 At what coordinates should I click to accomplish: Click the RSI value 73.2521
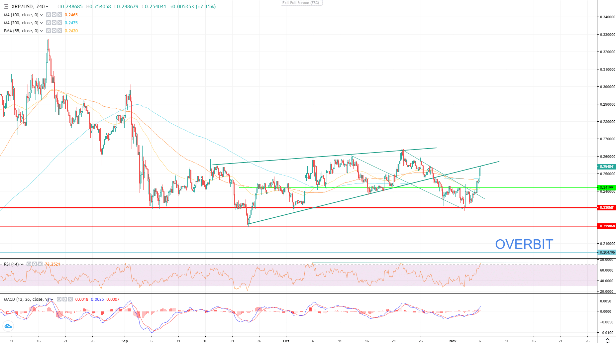click(x=52, y=264)
